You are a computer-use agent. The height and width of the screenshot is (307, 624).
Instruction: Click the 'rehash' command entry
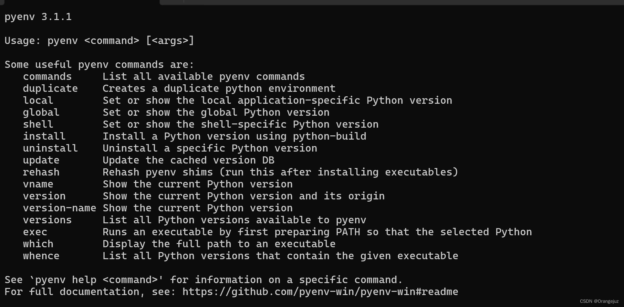tap(41, 172)
